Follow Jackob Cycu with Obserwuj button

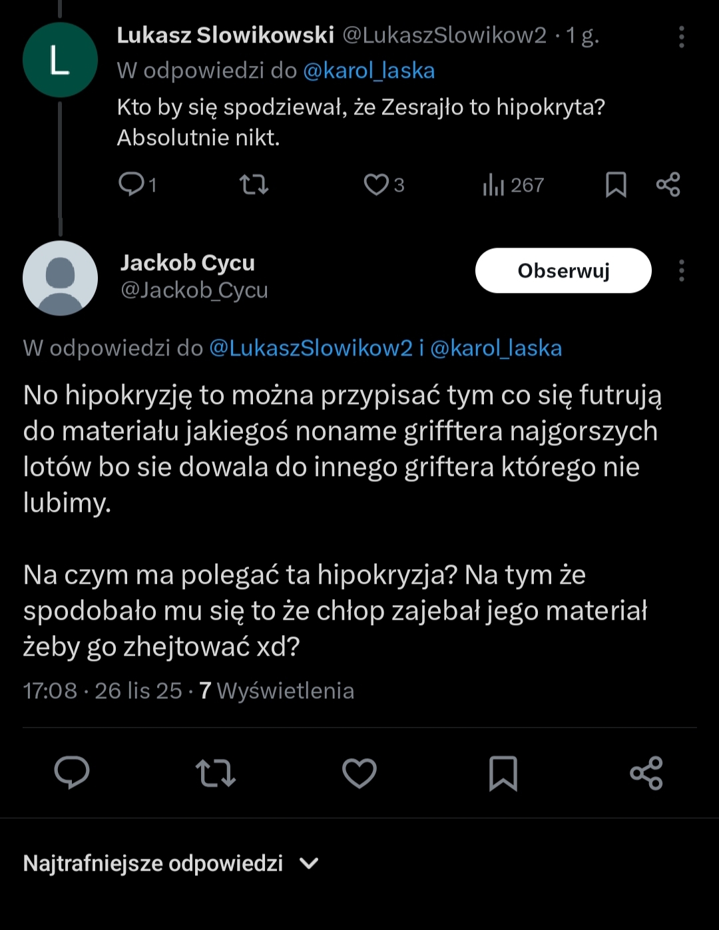563,271
